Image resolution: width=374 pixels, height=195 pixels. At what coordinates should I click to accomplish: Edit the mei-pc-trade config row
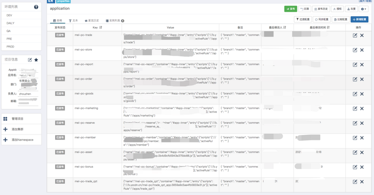click(x=355, y=36)
